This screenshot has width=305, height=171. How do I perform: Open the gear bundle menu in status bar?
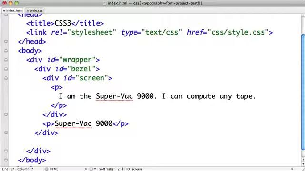(92, 169)
